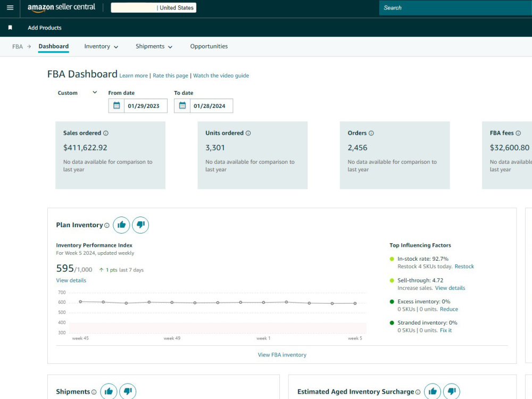Click Rate this page link

click(x=170, y=76)
